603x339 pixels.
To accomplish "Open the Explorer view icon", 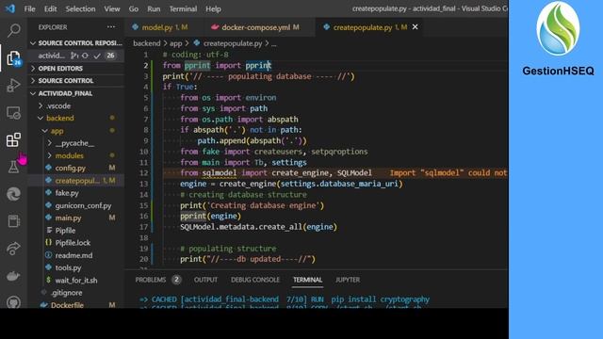I will point(14,58).
